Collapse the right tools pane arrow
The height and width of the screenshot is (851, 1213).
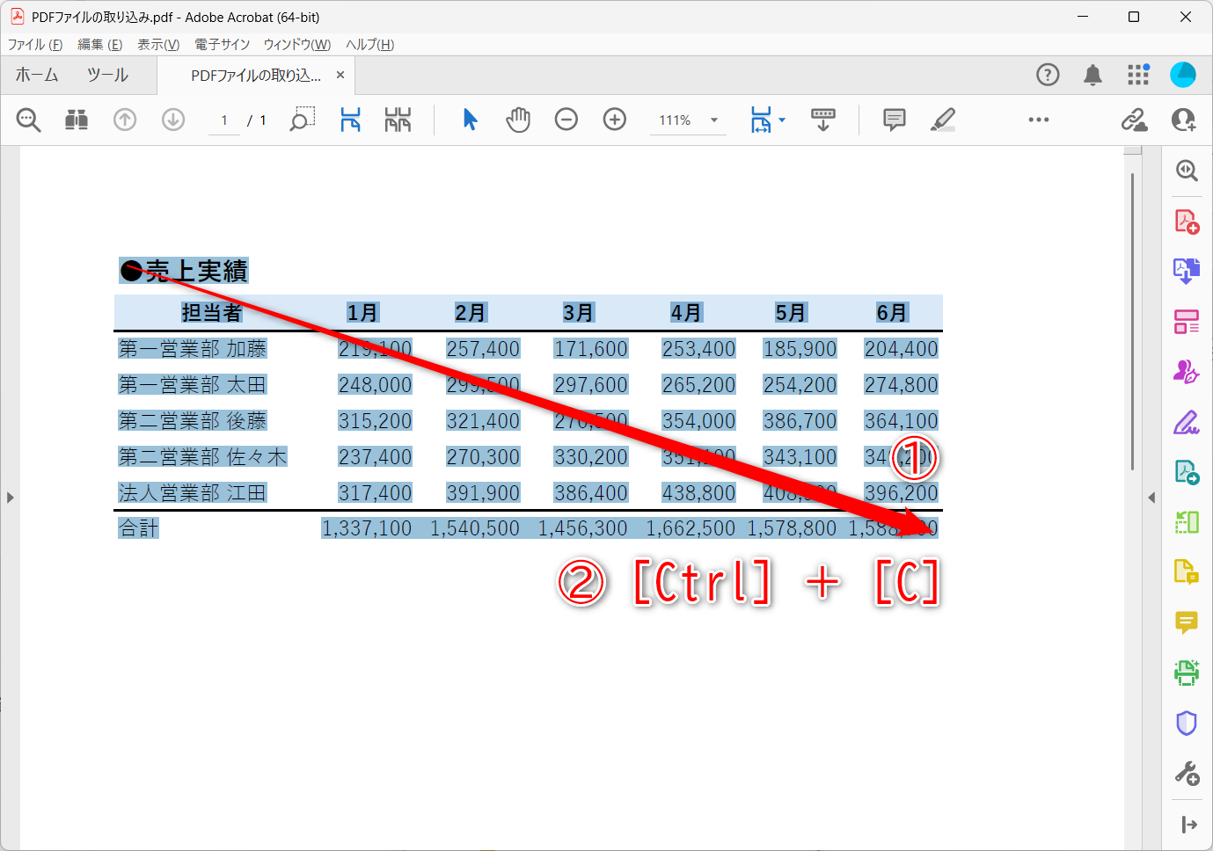pyautogui.click(x=1189, y=824)
